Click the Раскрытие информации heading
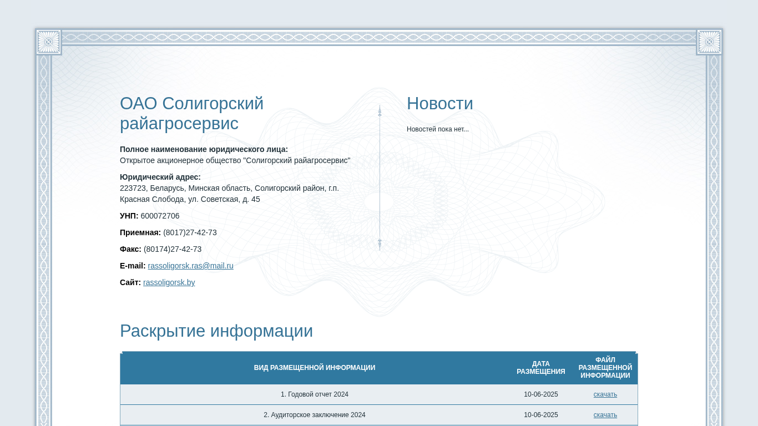Image resolution: width=758 pixels, height=426 pixels. (x=216, y=331)
